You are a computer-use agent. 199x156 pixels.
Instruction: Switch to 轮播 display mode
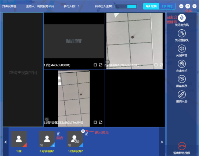(151, 6)
